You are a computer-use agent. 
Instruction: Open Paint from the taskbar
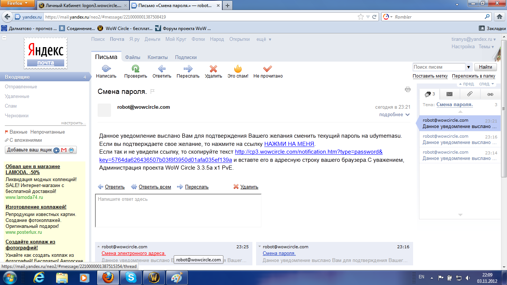click(x=177, y=277)
